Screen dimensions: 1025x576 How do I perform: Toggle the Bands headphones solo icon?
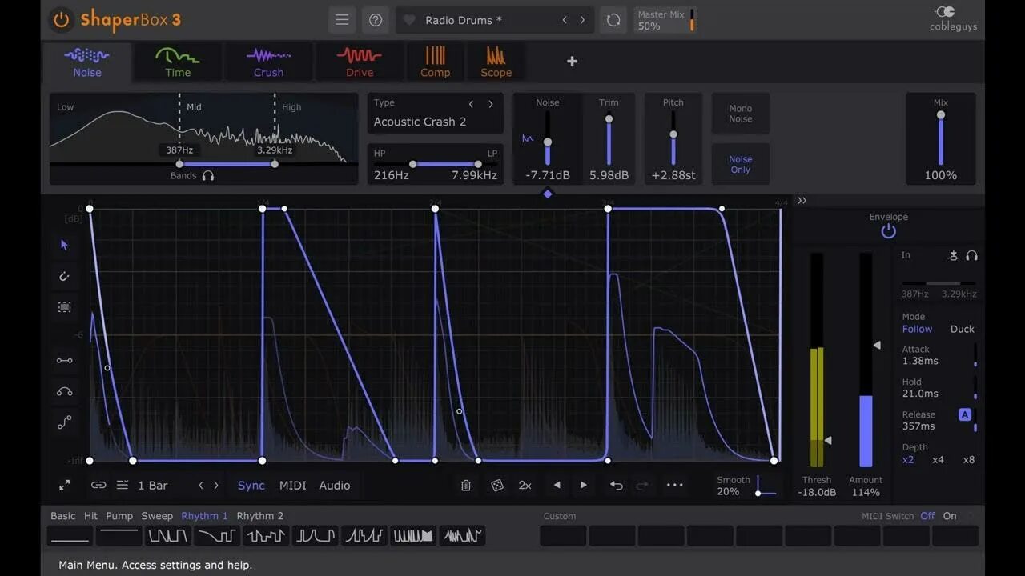[208, 175]
